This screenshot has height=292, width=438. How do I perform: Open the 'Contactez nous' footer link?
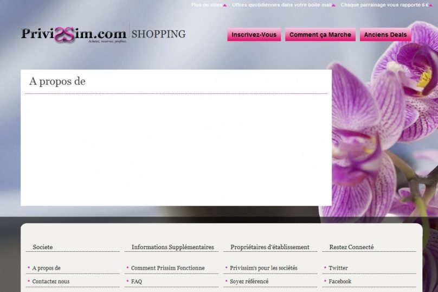pyautogui.click(x=50, y=282)
